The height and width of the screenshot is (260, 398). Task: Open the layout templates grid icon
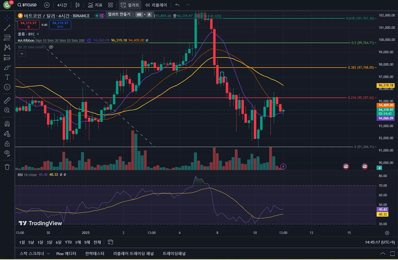[x=110, y=5]
